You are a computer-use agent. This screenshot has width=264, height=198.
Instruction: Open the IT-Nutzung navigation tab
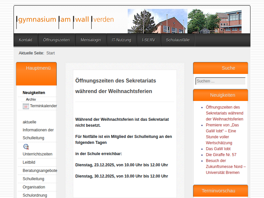[x=121, y=40]
